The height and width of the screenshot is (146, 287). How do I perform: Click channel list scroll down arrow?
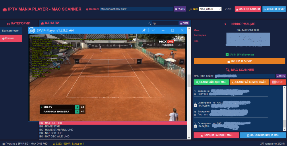(x=189, y=138)
